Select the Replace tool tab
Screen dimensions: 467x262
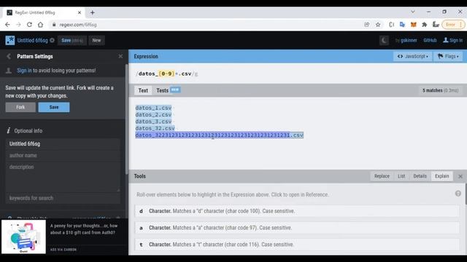382,176
